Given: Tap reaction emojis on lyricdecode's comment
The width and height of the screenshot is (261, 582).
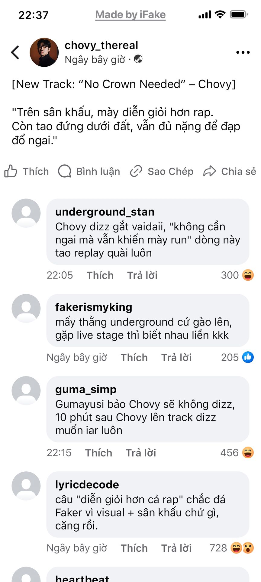Looking at the screenshot, I should [242, 548].
